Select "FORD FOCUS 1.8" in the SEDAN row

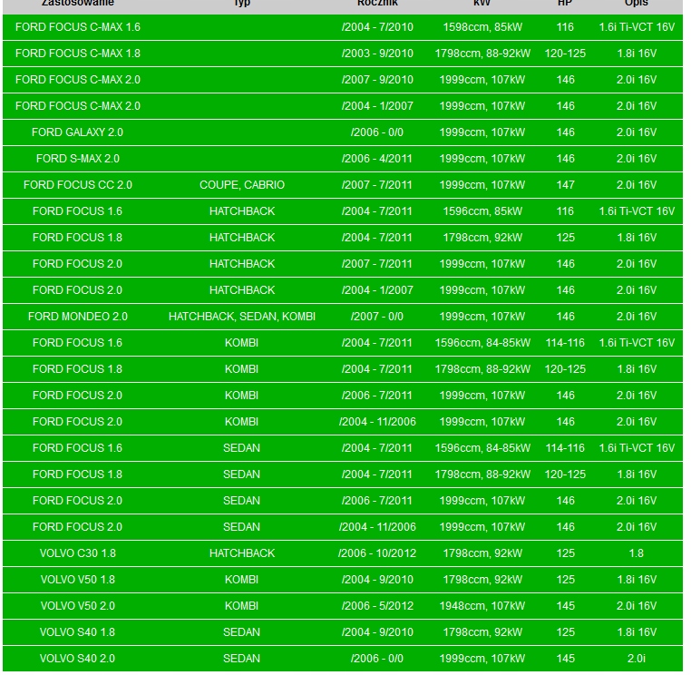pos(78,474)
